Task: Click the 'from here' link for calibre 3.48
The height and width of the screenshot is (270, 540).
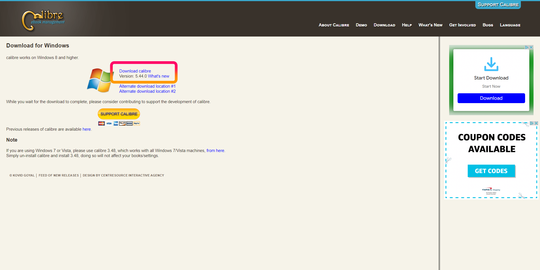Action: (215, 151)
